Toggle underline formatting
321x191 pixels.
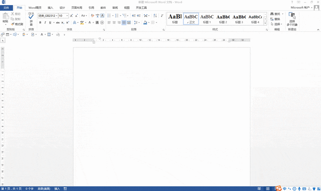pos(50,22)
